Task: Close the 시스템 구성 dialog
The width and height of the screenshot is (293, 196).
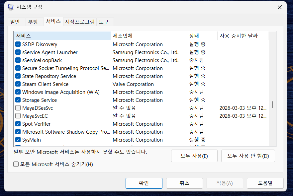Action: tap(280, 7)
